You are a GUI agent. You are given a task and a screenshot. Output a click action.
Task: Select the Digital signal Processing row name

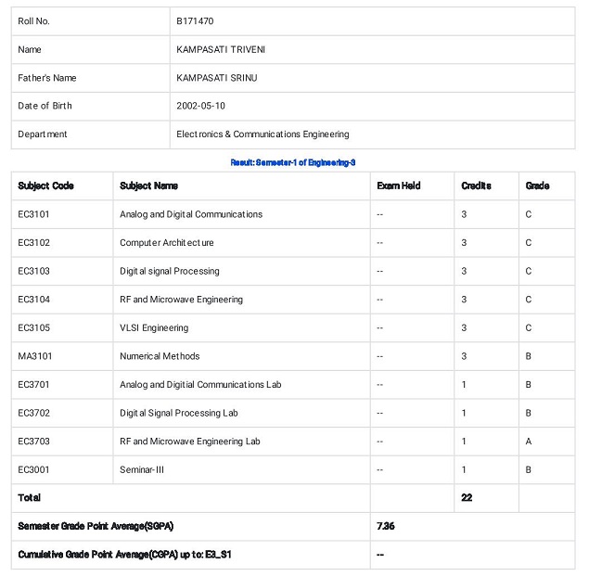pos(170,271)
